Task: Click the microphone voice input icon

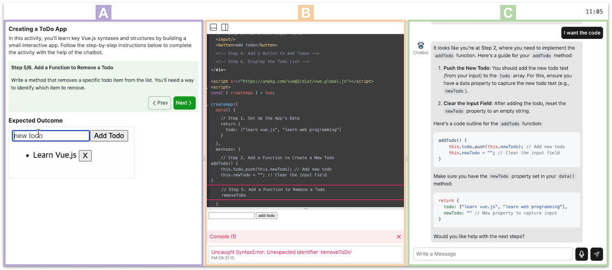Action: point(581,254)
